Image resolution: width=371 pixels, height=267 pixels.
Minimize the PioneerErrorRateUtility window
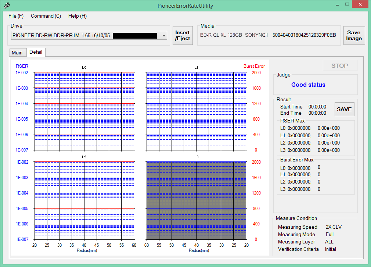[x=337, y=5]
